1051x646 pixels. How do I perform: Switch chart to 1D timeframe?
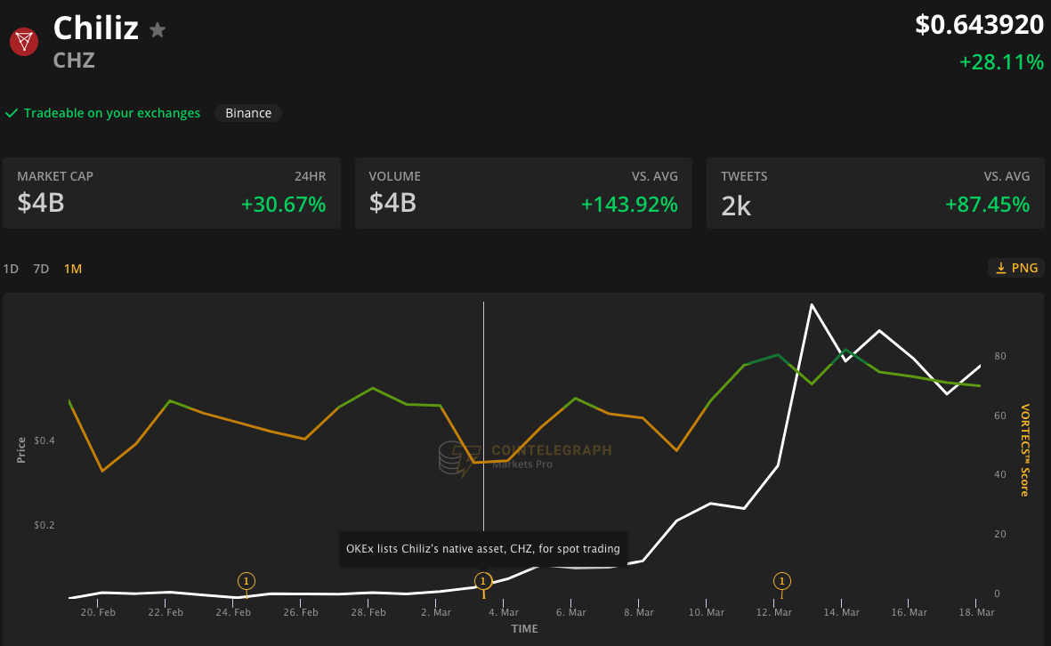point(11,269)
